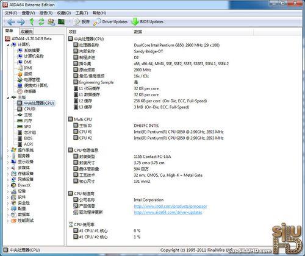Expand the DirectX tree node

tap(8, 186)
